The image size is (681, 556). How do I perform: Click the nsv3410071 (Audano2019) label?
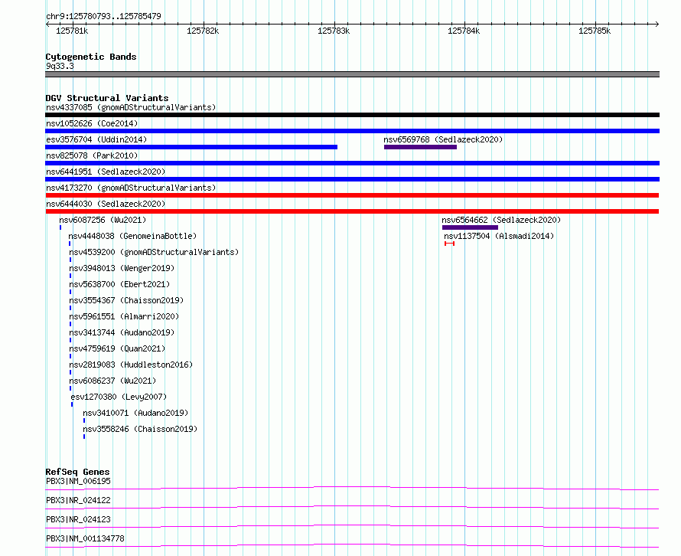pyautogui.click(x=135, y=413)
